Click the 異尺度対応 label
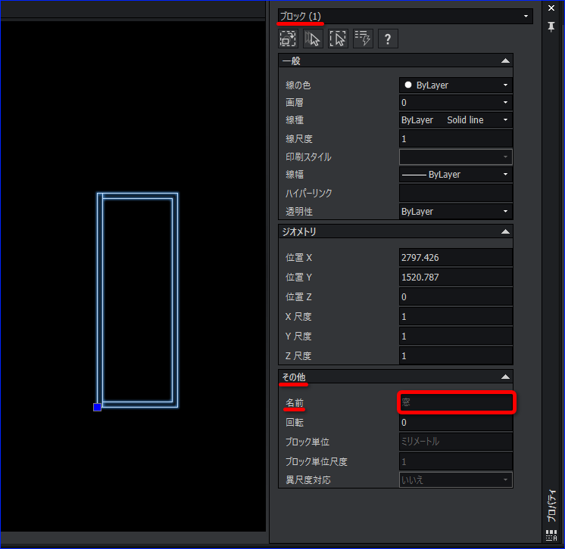 pos(308,480)
